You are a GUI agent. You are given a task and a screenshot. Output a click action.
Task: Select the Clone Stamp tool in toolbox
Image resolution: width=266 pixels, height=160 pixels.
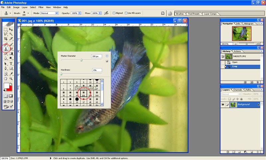click(6, 49)
